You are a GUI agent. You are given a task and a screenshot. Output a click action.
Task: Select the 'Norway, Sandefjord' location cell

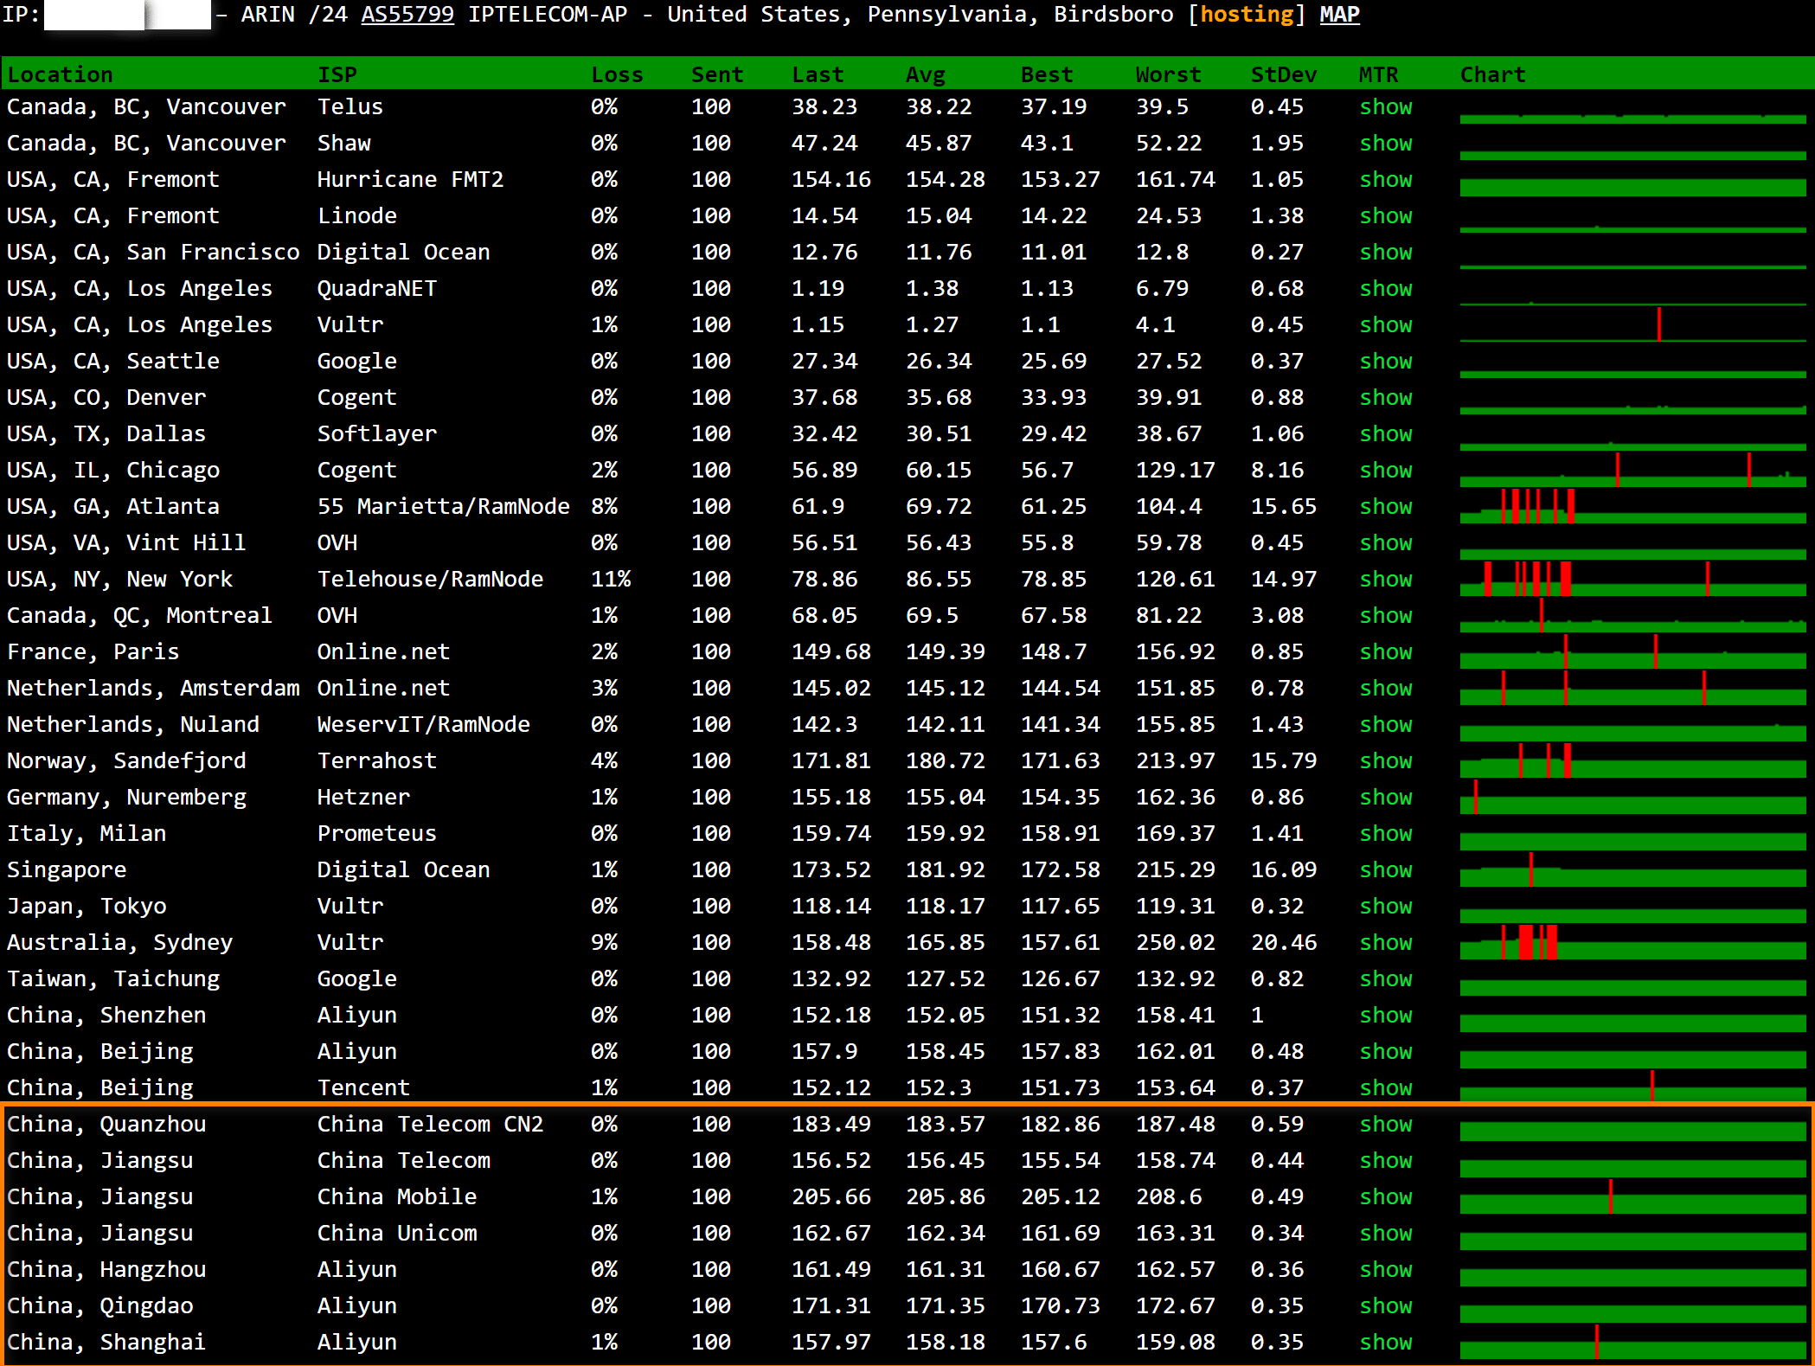click(126, 760)
